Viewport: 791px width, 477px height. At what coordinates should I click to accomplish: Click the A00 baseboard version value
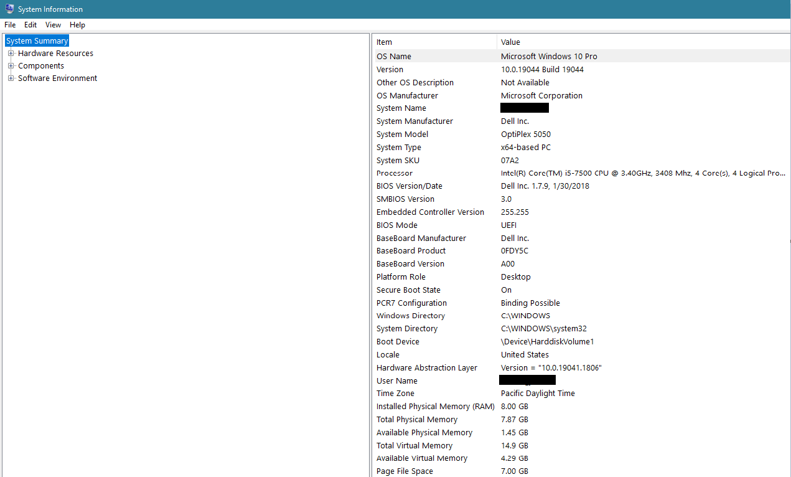[508, 264]
